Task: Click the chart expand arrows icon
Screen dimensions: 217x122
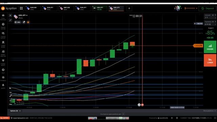Action: click(10, 20)
